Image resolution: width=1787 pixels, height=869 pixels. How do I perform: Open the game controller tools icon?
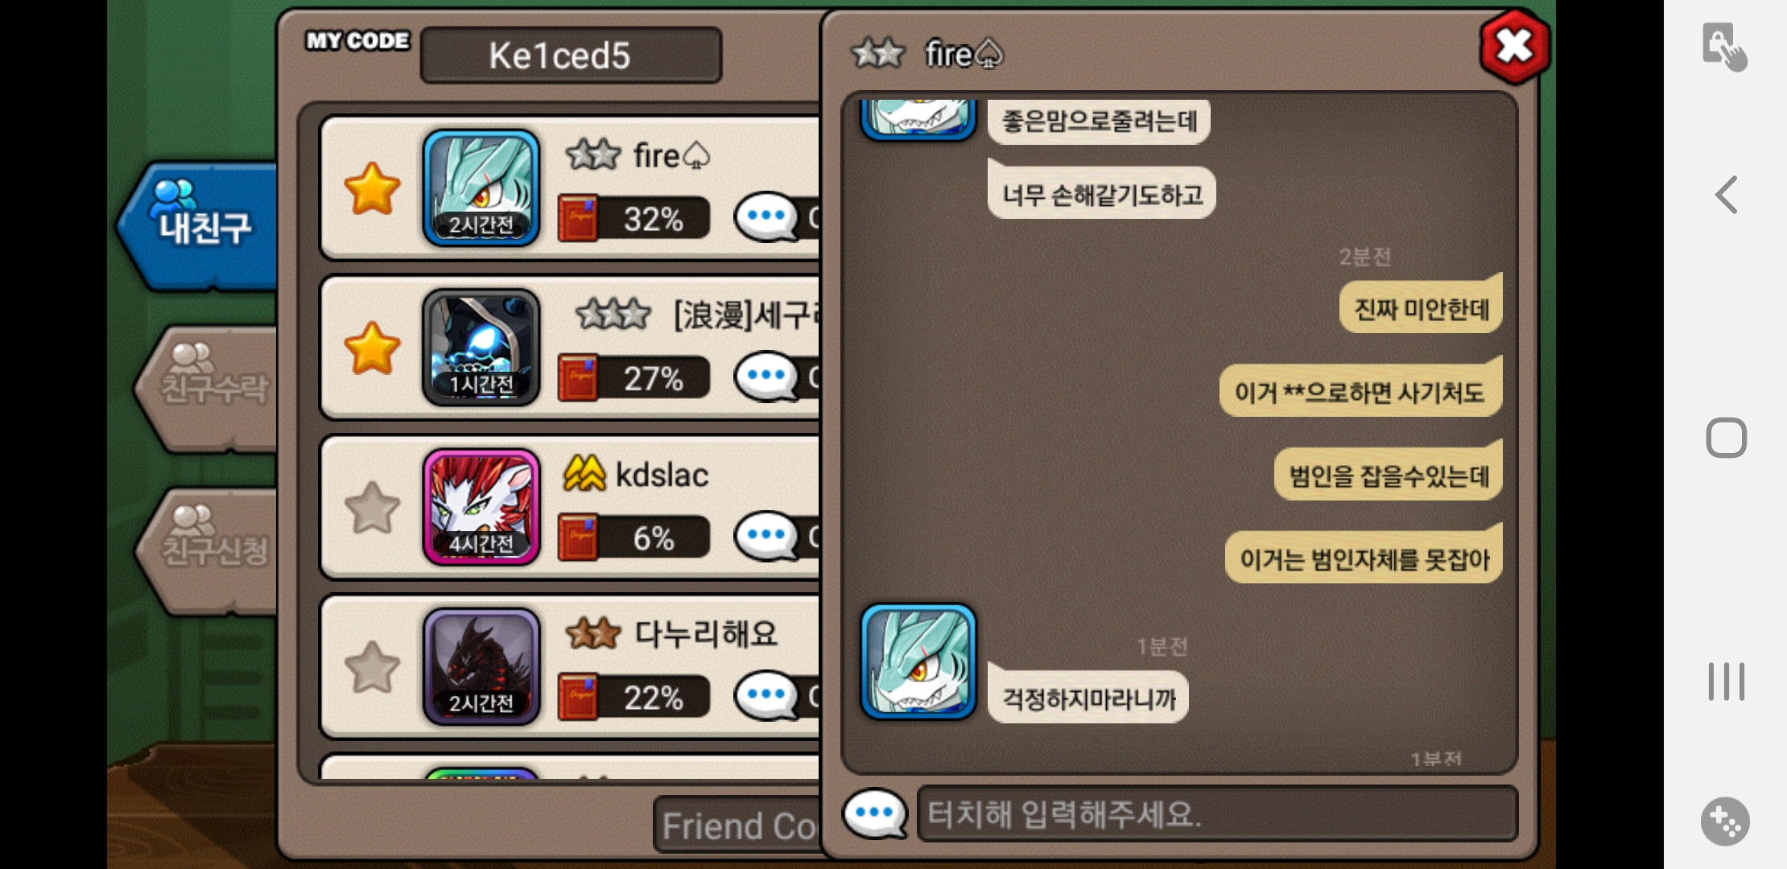[x=1725, y=822]
